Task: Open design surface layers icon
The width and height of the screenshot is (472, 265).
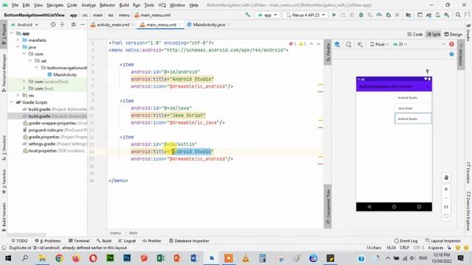Action: coord(337,44)
